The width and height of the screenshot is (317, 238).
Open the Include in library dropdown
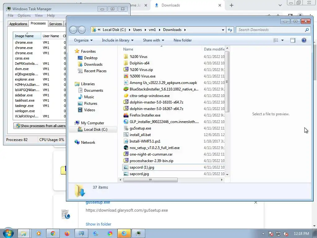118,40
